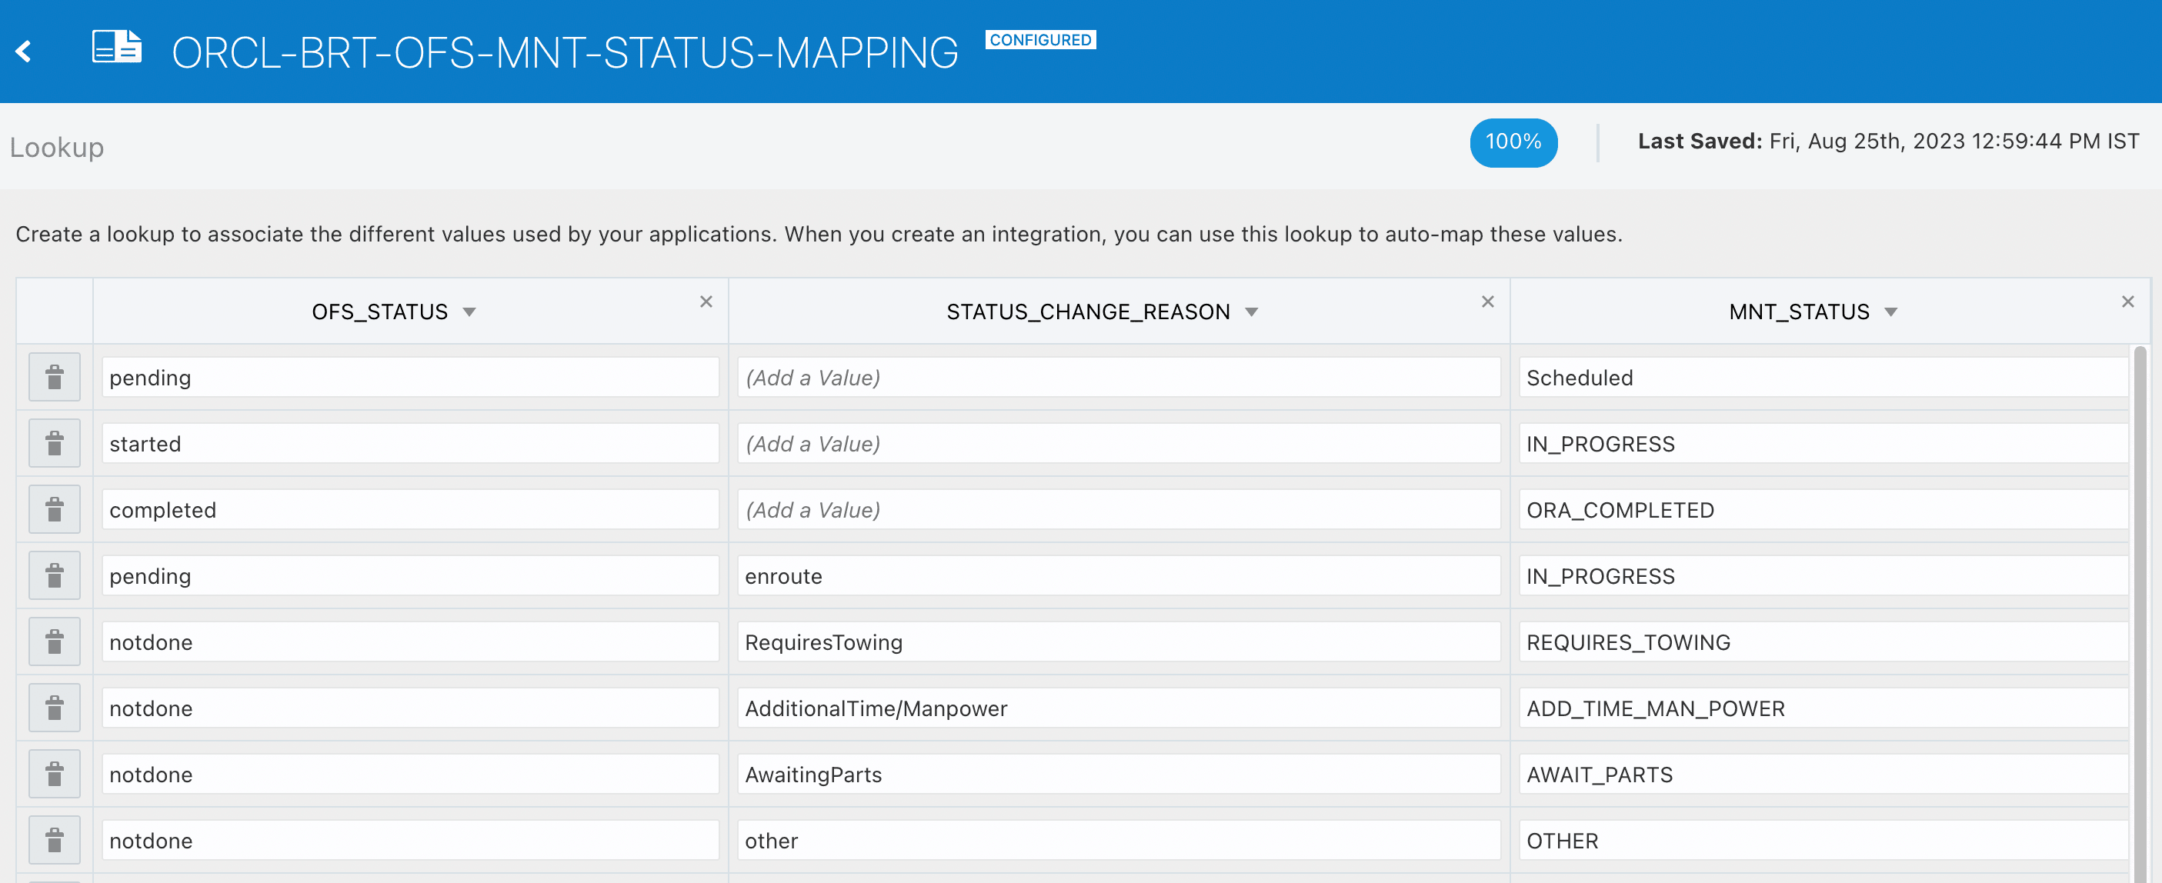Delete the pending enroute row

(55, 576)
